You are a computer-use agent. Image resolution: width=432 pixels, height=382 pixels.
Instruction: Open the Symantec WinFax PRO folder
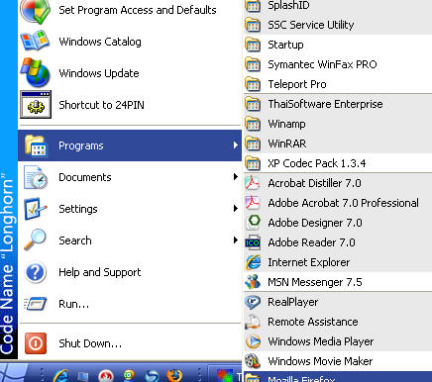pyautogui.click(x=338, y=64)
